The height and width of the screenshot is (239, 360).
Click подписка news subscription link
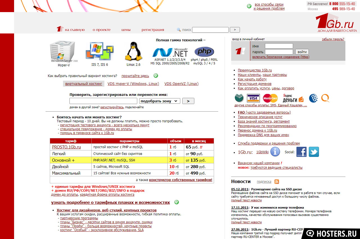264,182
